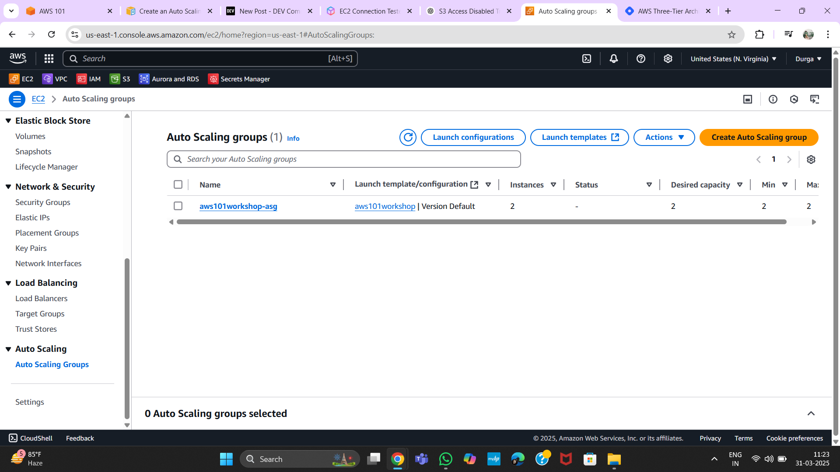Open the AWS help question mark menu

click(x=641, y=59)
